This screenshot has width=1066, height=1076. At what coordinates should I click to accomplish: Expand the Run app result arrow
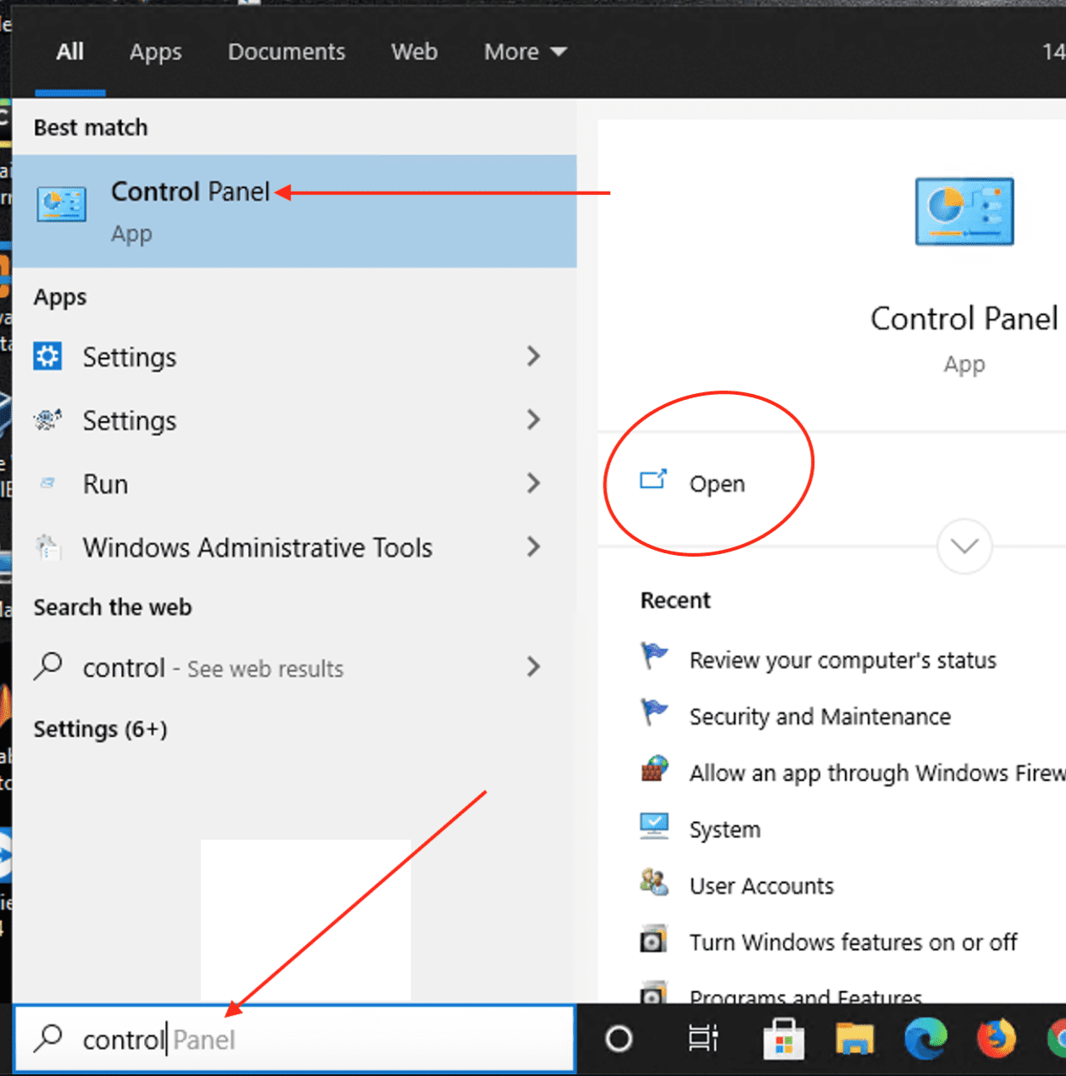(533, 484)
